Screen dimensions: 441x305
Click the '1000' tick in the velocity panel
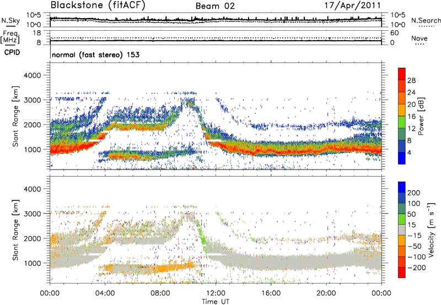click(x=33, y=263)
